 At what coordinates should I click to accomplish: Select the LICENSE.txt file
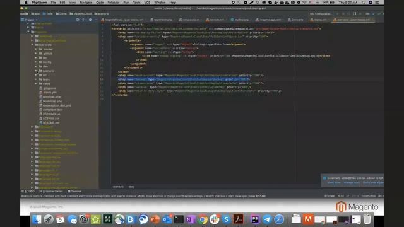coord(50,119)
